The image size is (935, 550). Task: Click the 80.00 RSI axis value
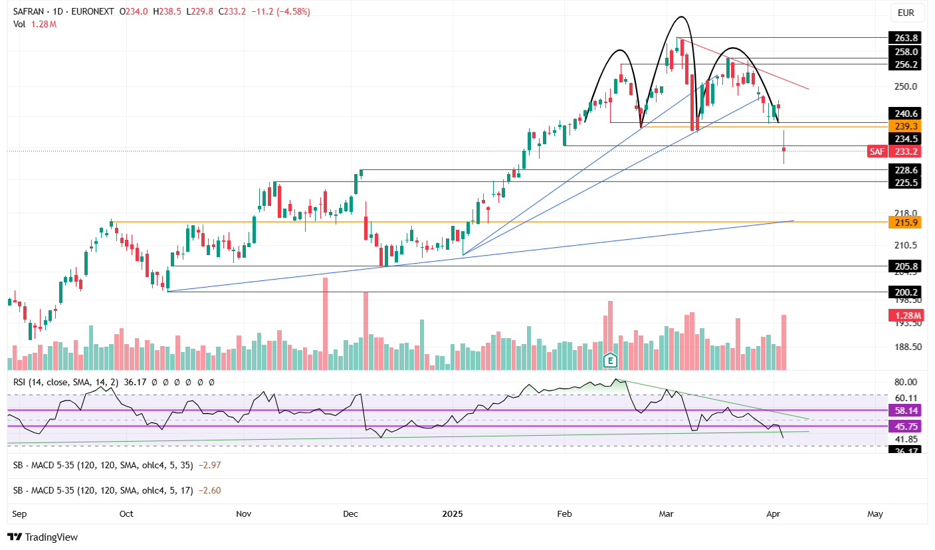906,382
